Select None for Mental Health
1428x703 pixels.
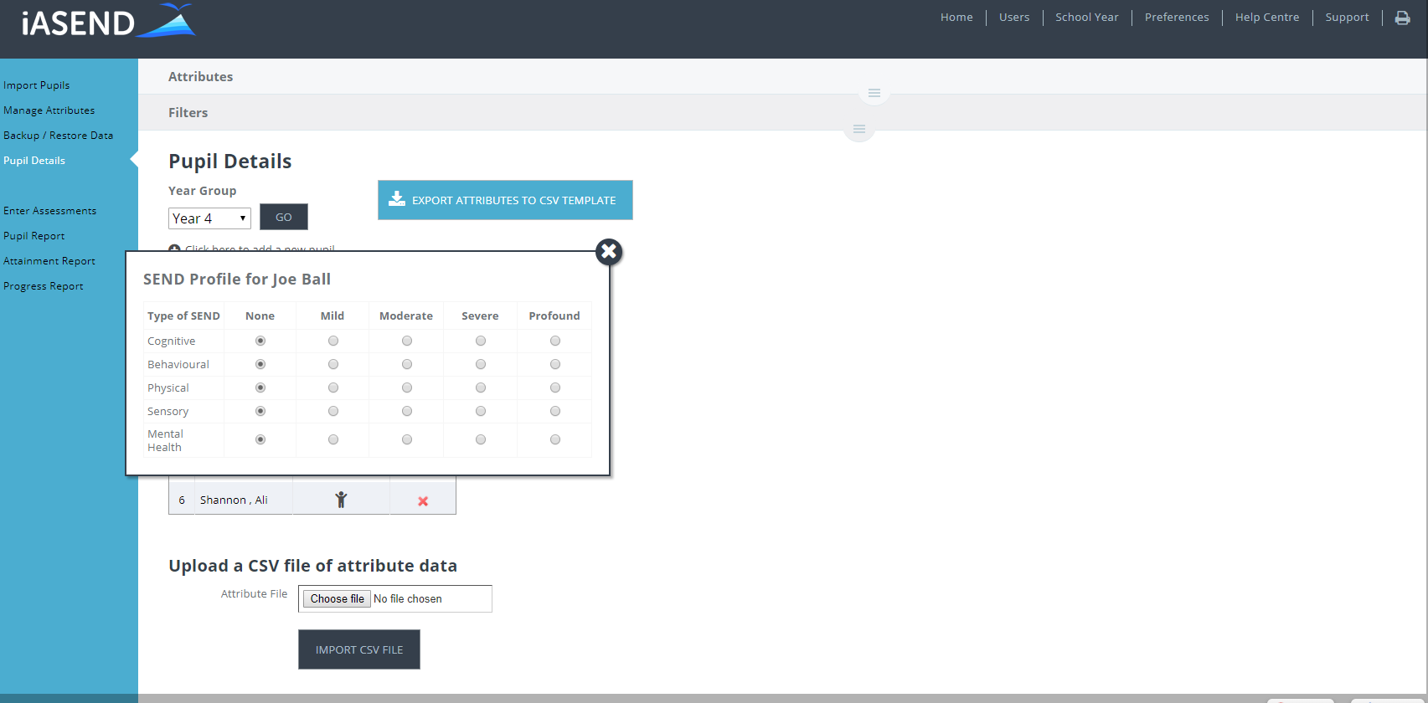coord(260,439)
